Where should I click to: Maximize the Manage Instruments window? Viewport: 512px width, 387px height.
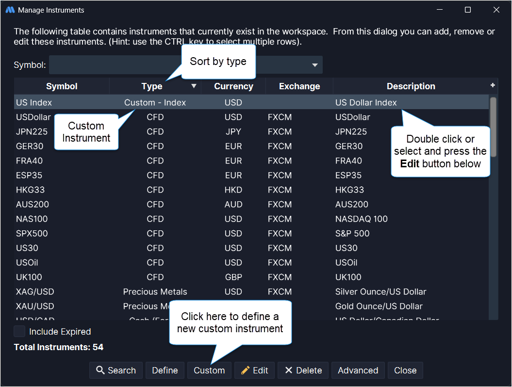click(467, 10)
